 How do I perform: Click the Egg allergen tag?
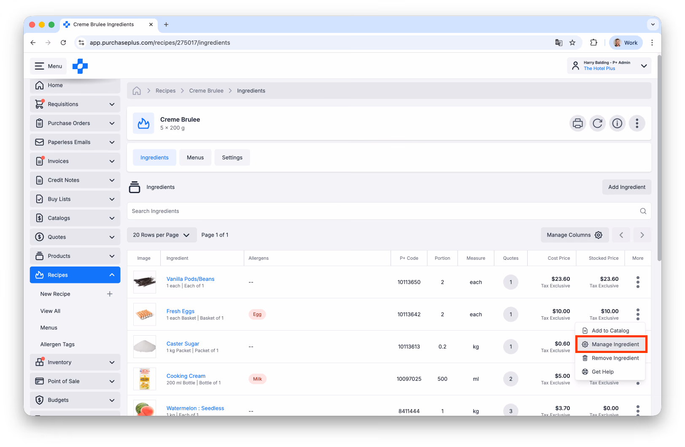click(257, 314)
